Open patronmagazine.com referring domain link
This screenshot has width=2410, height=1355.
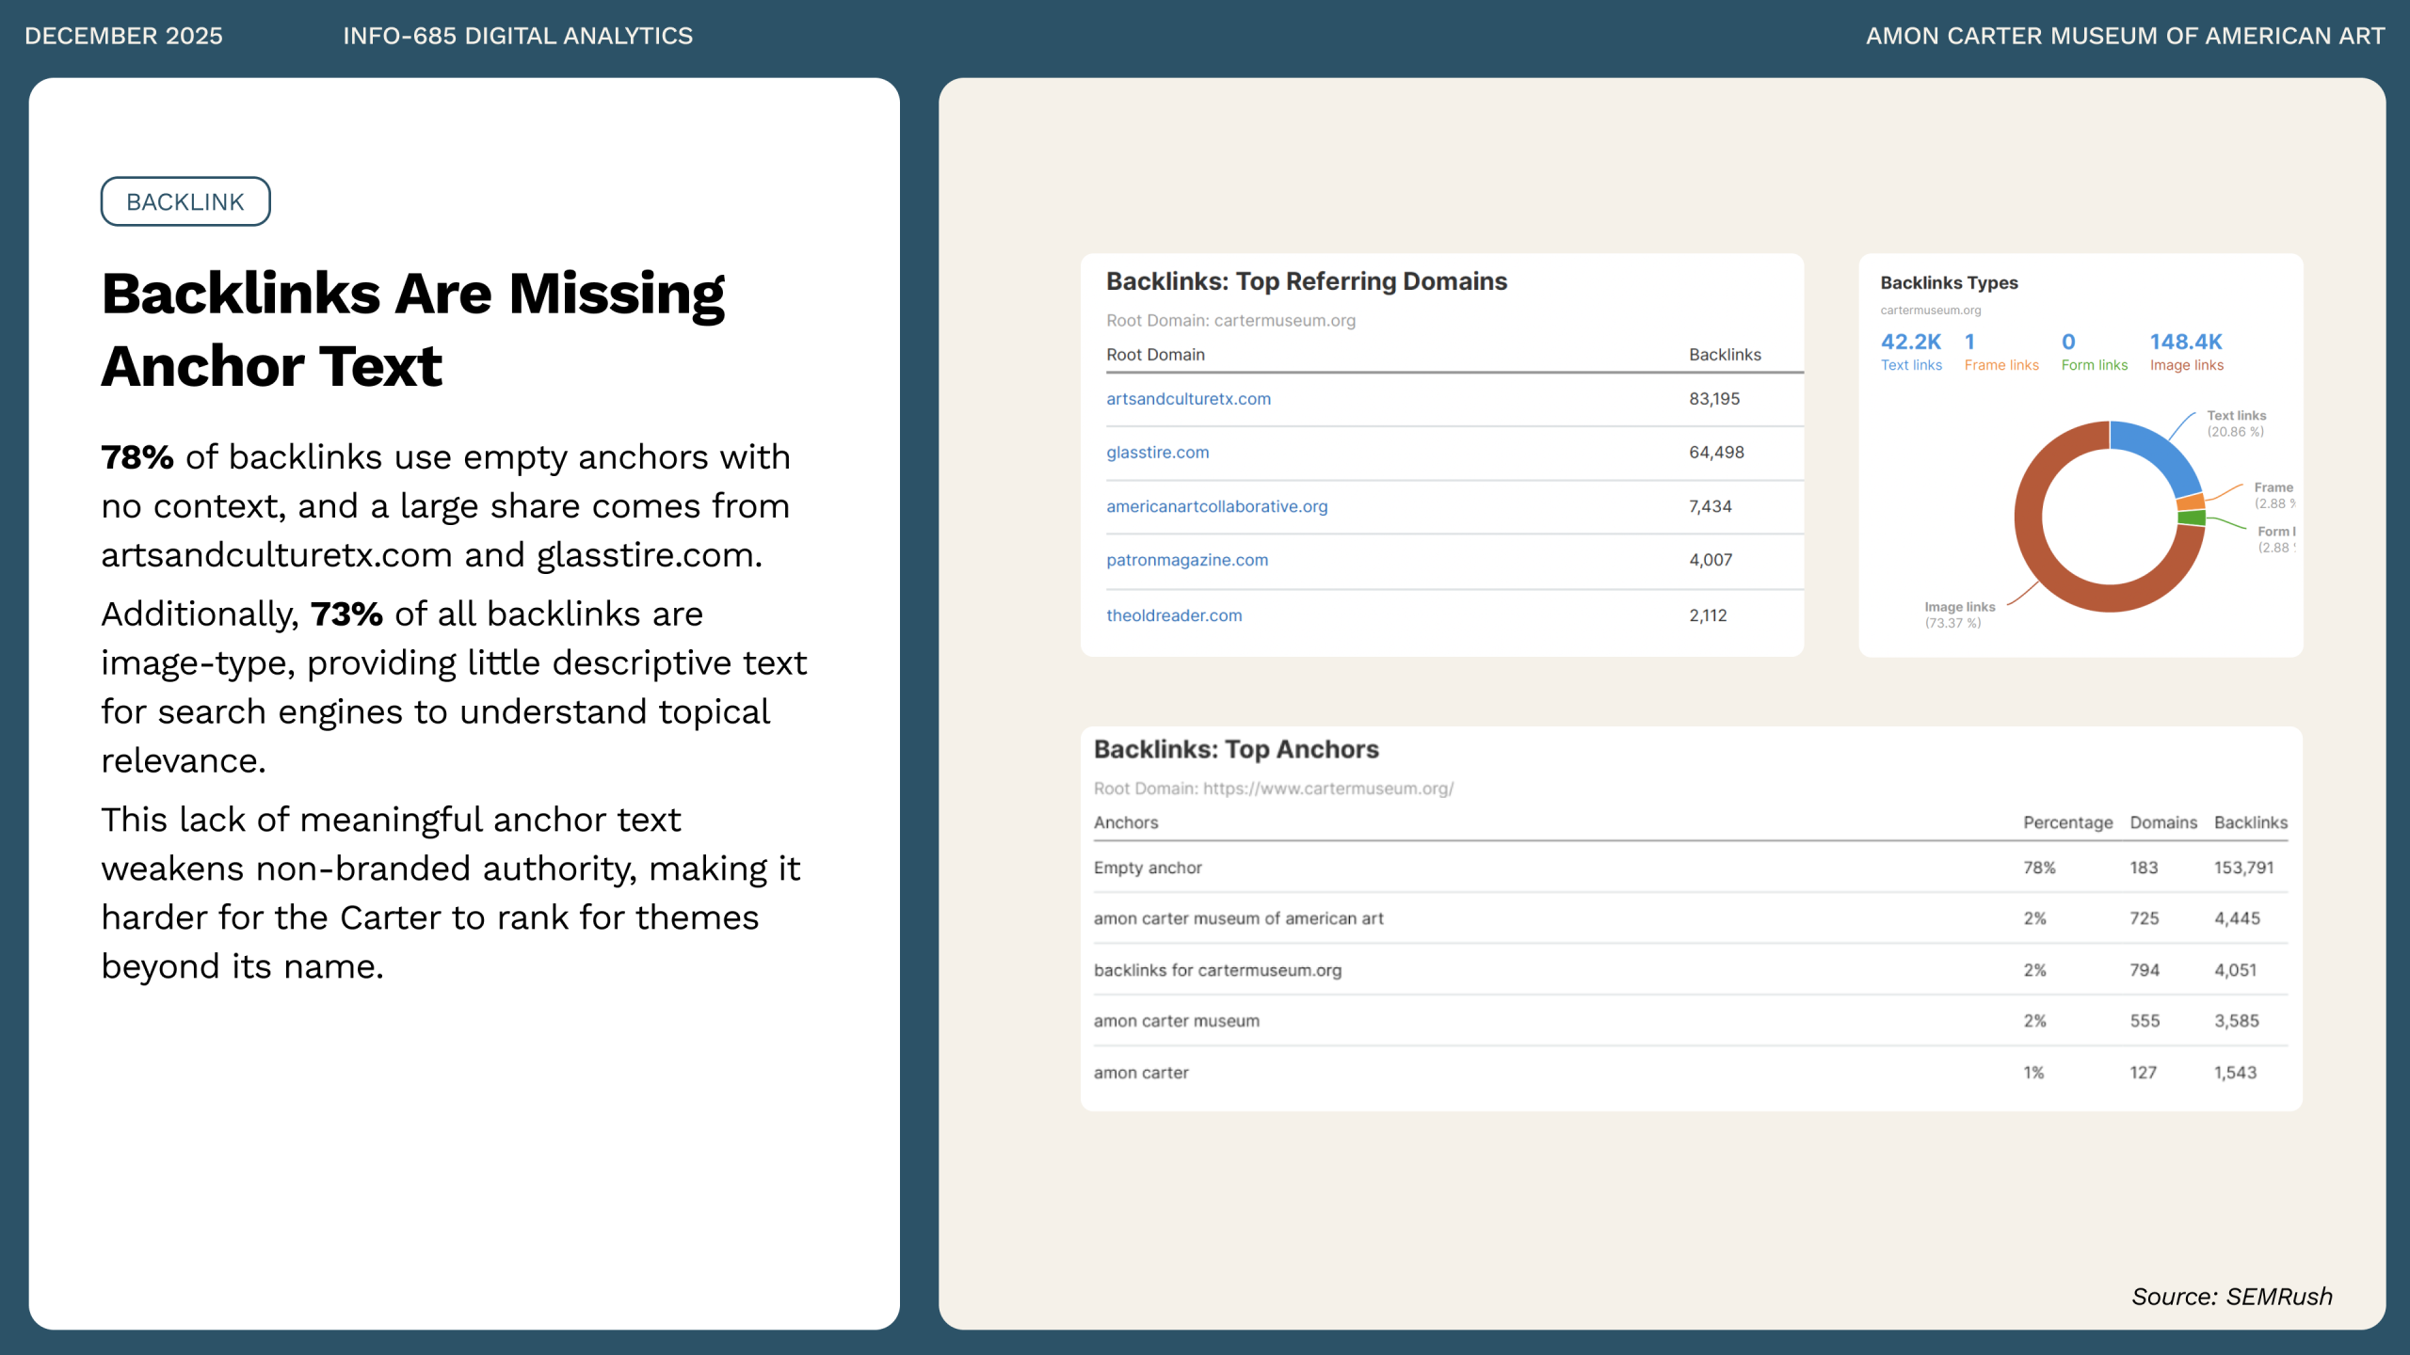pos(1186,560)
